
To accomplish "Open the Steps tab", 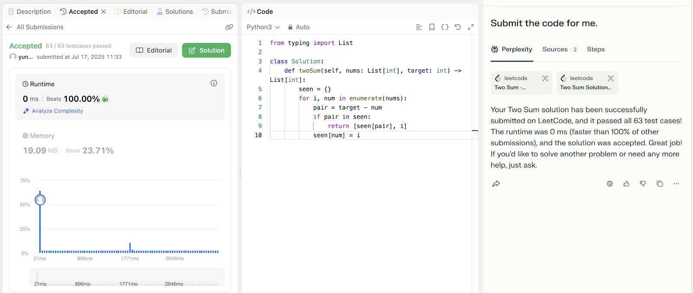I will coord(596,49).
